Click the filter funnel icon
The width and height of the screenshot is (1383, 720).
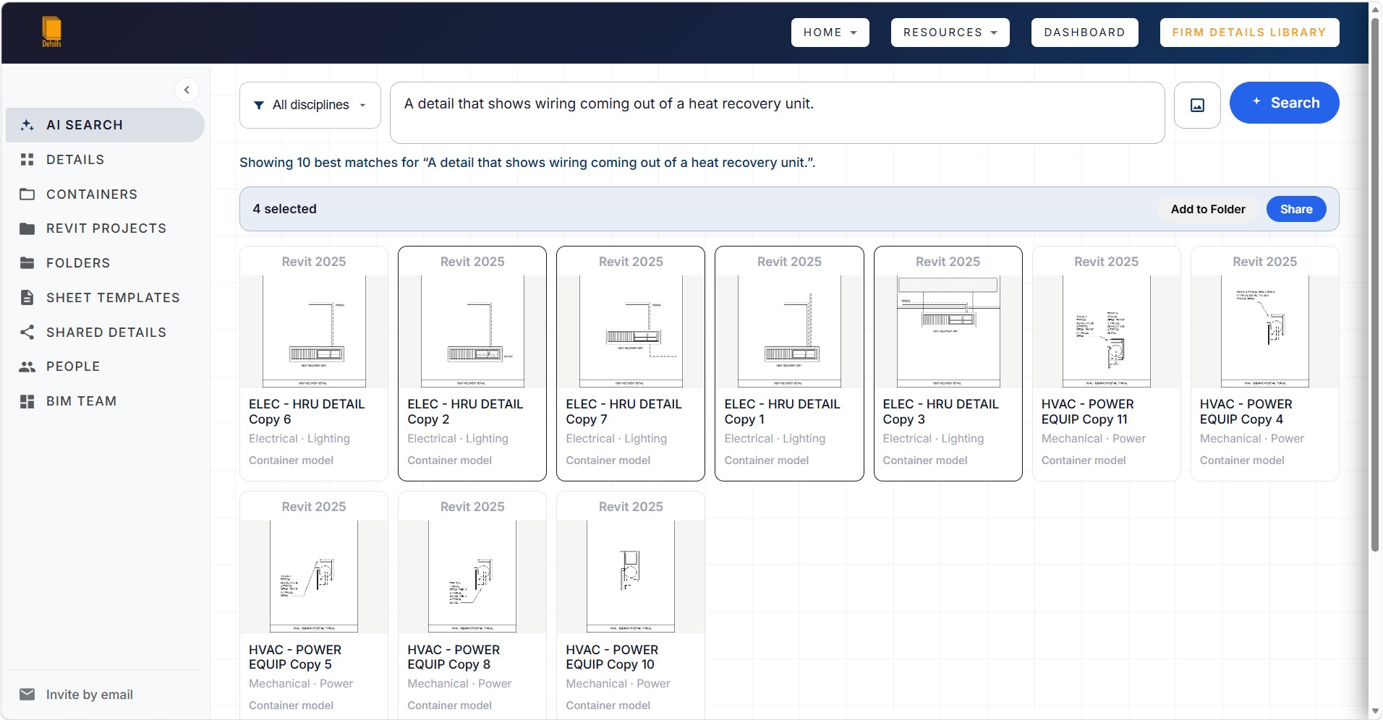point(259,106)
